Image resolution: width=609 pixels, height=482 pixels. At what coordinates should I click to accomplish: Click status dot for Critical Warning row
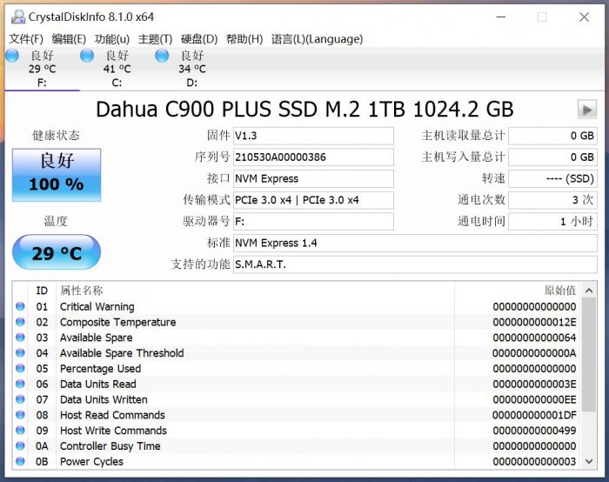(x=20, y=307)
